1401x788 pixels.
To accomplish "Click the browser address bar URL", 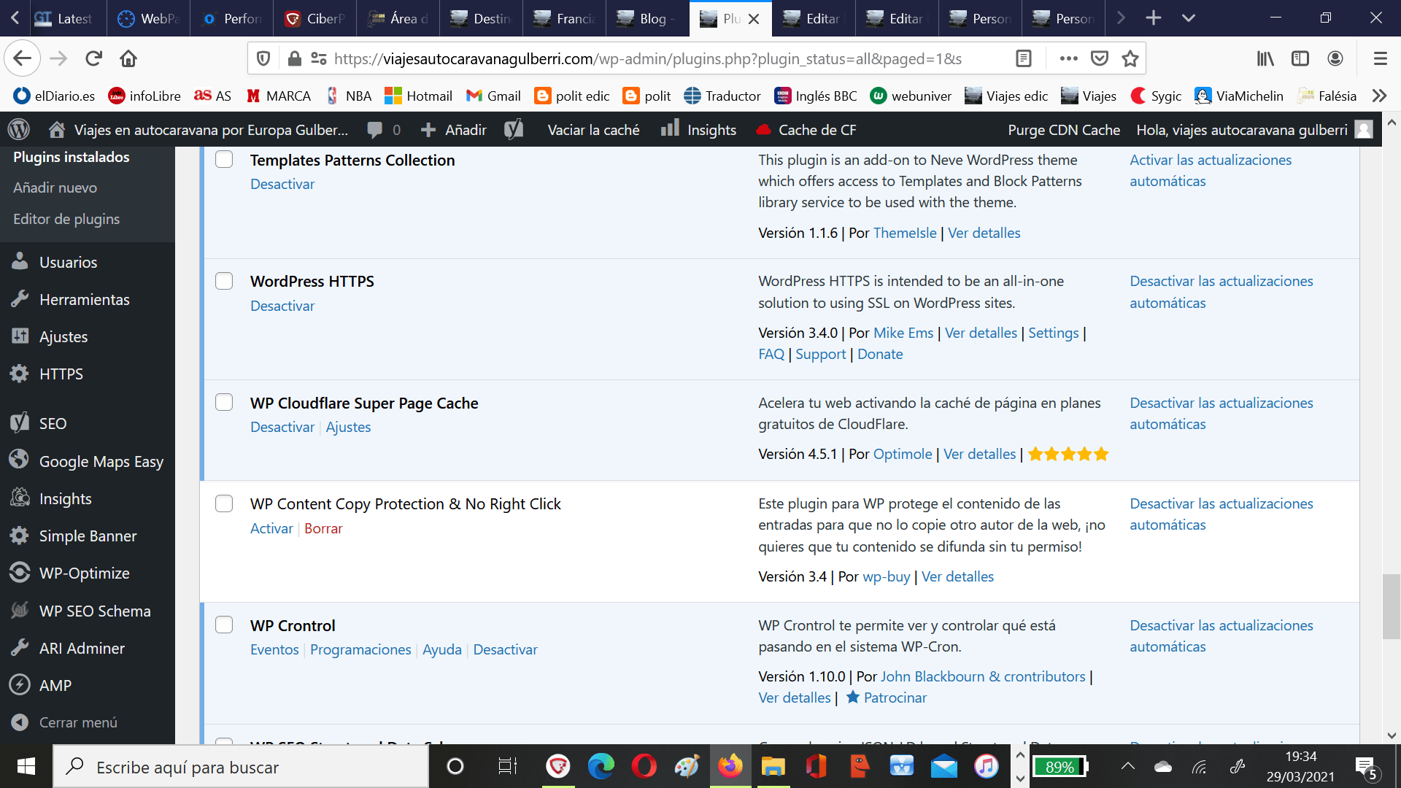I will pyautogui.click(x=648, y=58).
